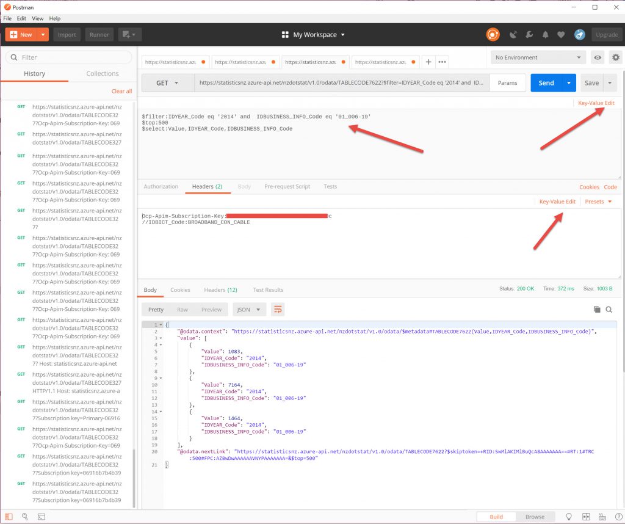This screenshot has width=625, height=524.
Task: Click the sidebar Filter search field
Action: (x=68, y=57)
